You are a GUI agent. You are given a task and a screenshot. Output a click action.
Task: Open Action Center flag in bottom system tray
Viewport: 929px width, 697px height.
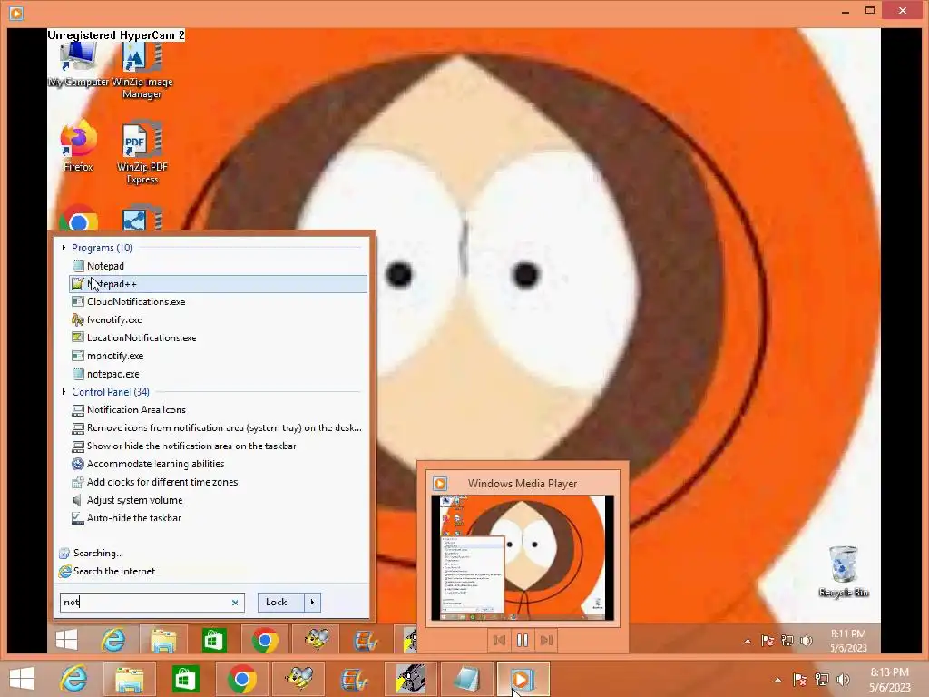point(799,680)
